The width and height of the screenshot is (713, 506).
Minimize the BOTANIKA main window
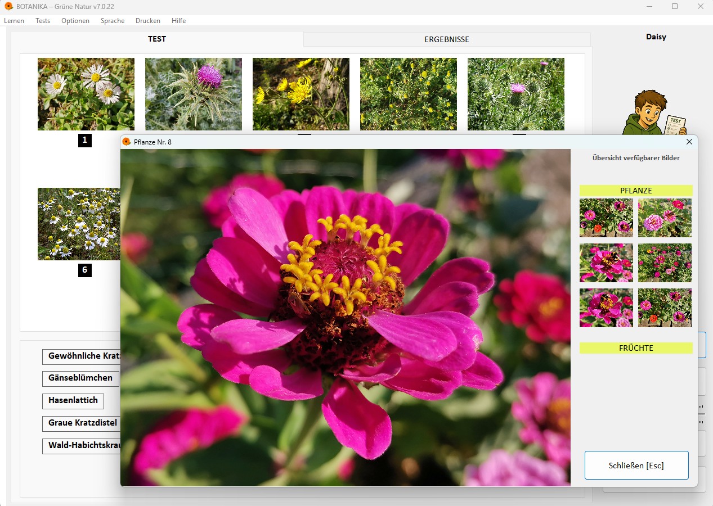[x=649, y=6]
